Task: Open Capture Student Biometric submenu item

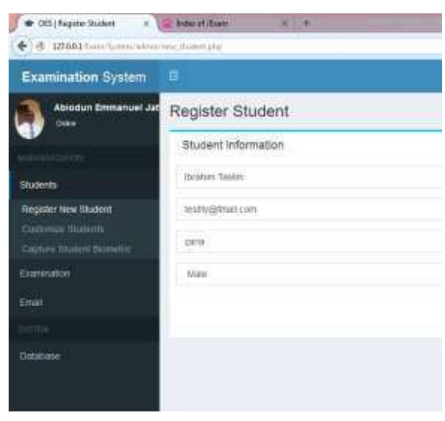Action: click(76, 249)
